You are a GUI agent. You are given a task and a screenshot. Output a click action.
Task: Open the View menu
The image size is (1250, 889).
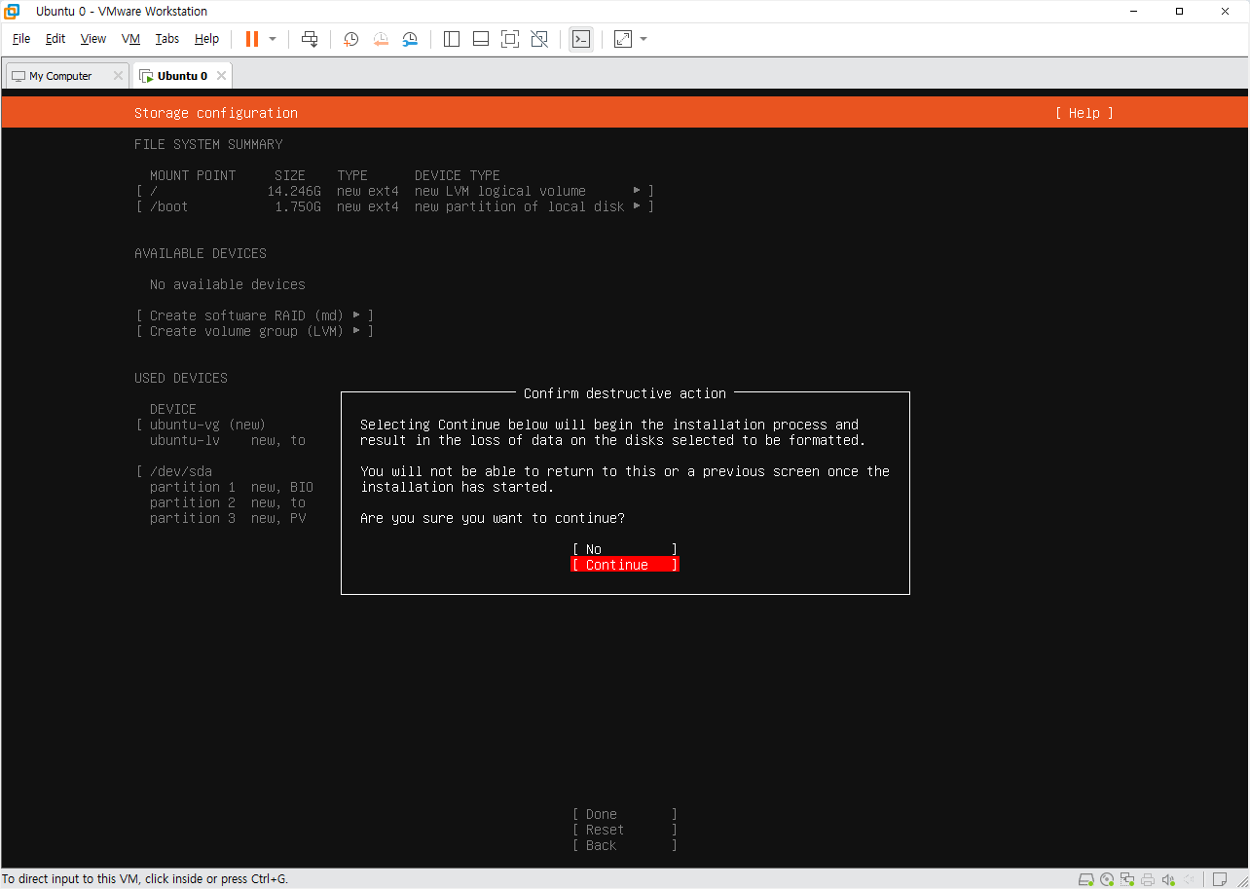(x=93, y=39)
